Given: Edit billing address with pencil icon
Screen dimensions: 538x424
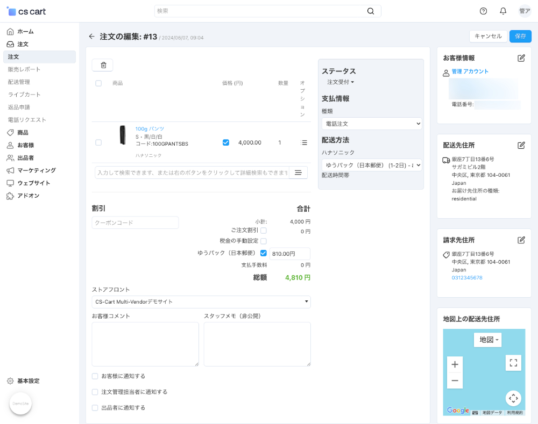Looking at the screenshot, I should [x=521, y=240].
